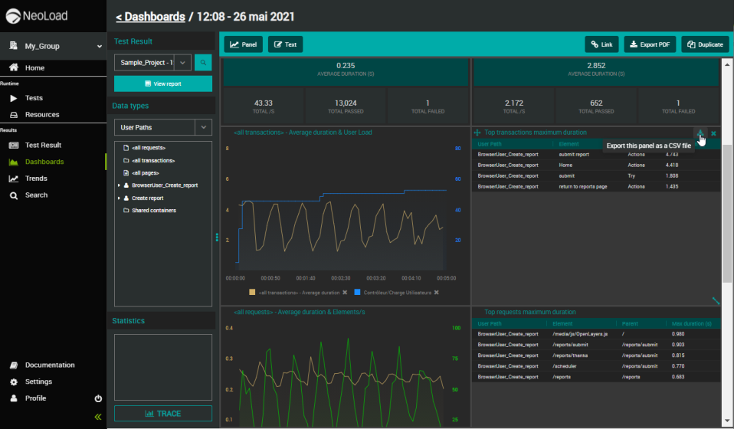Click the blue legend swatch for Charge Utilisateurs
This screenshot has height=429, width=734.
click(359, 293)
